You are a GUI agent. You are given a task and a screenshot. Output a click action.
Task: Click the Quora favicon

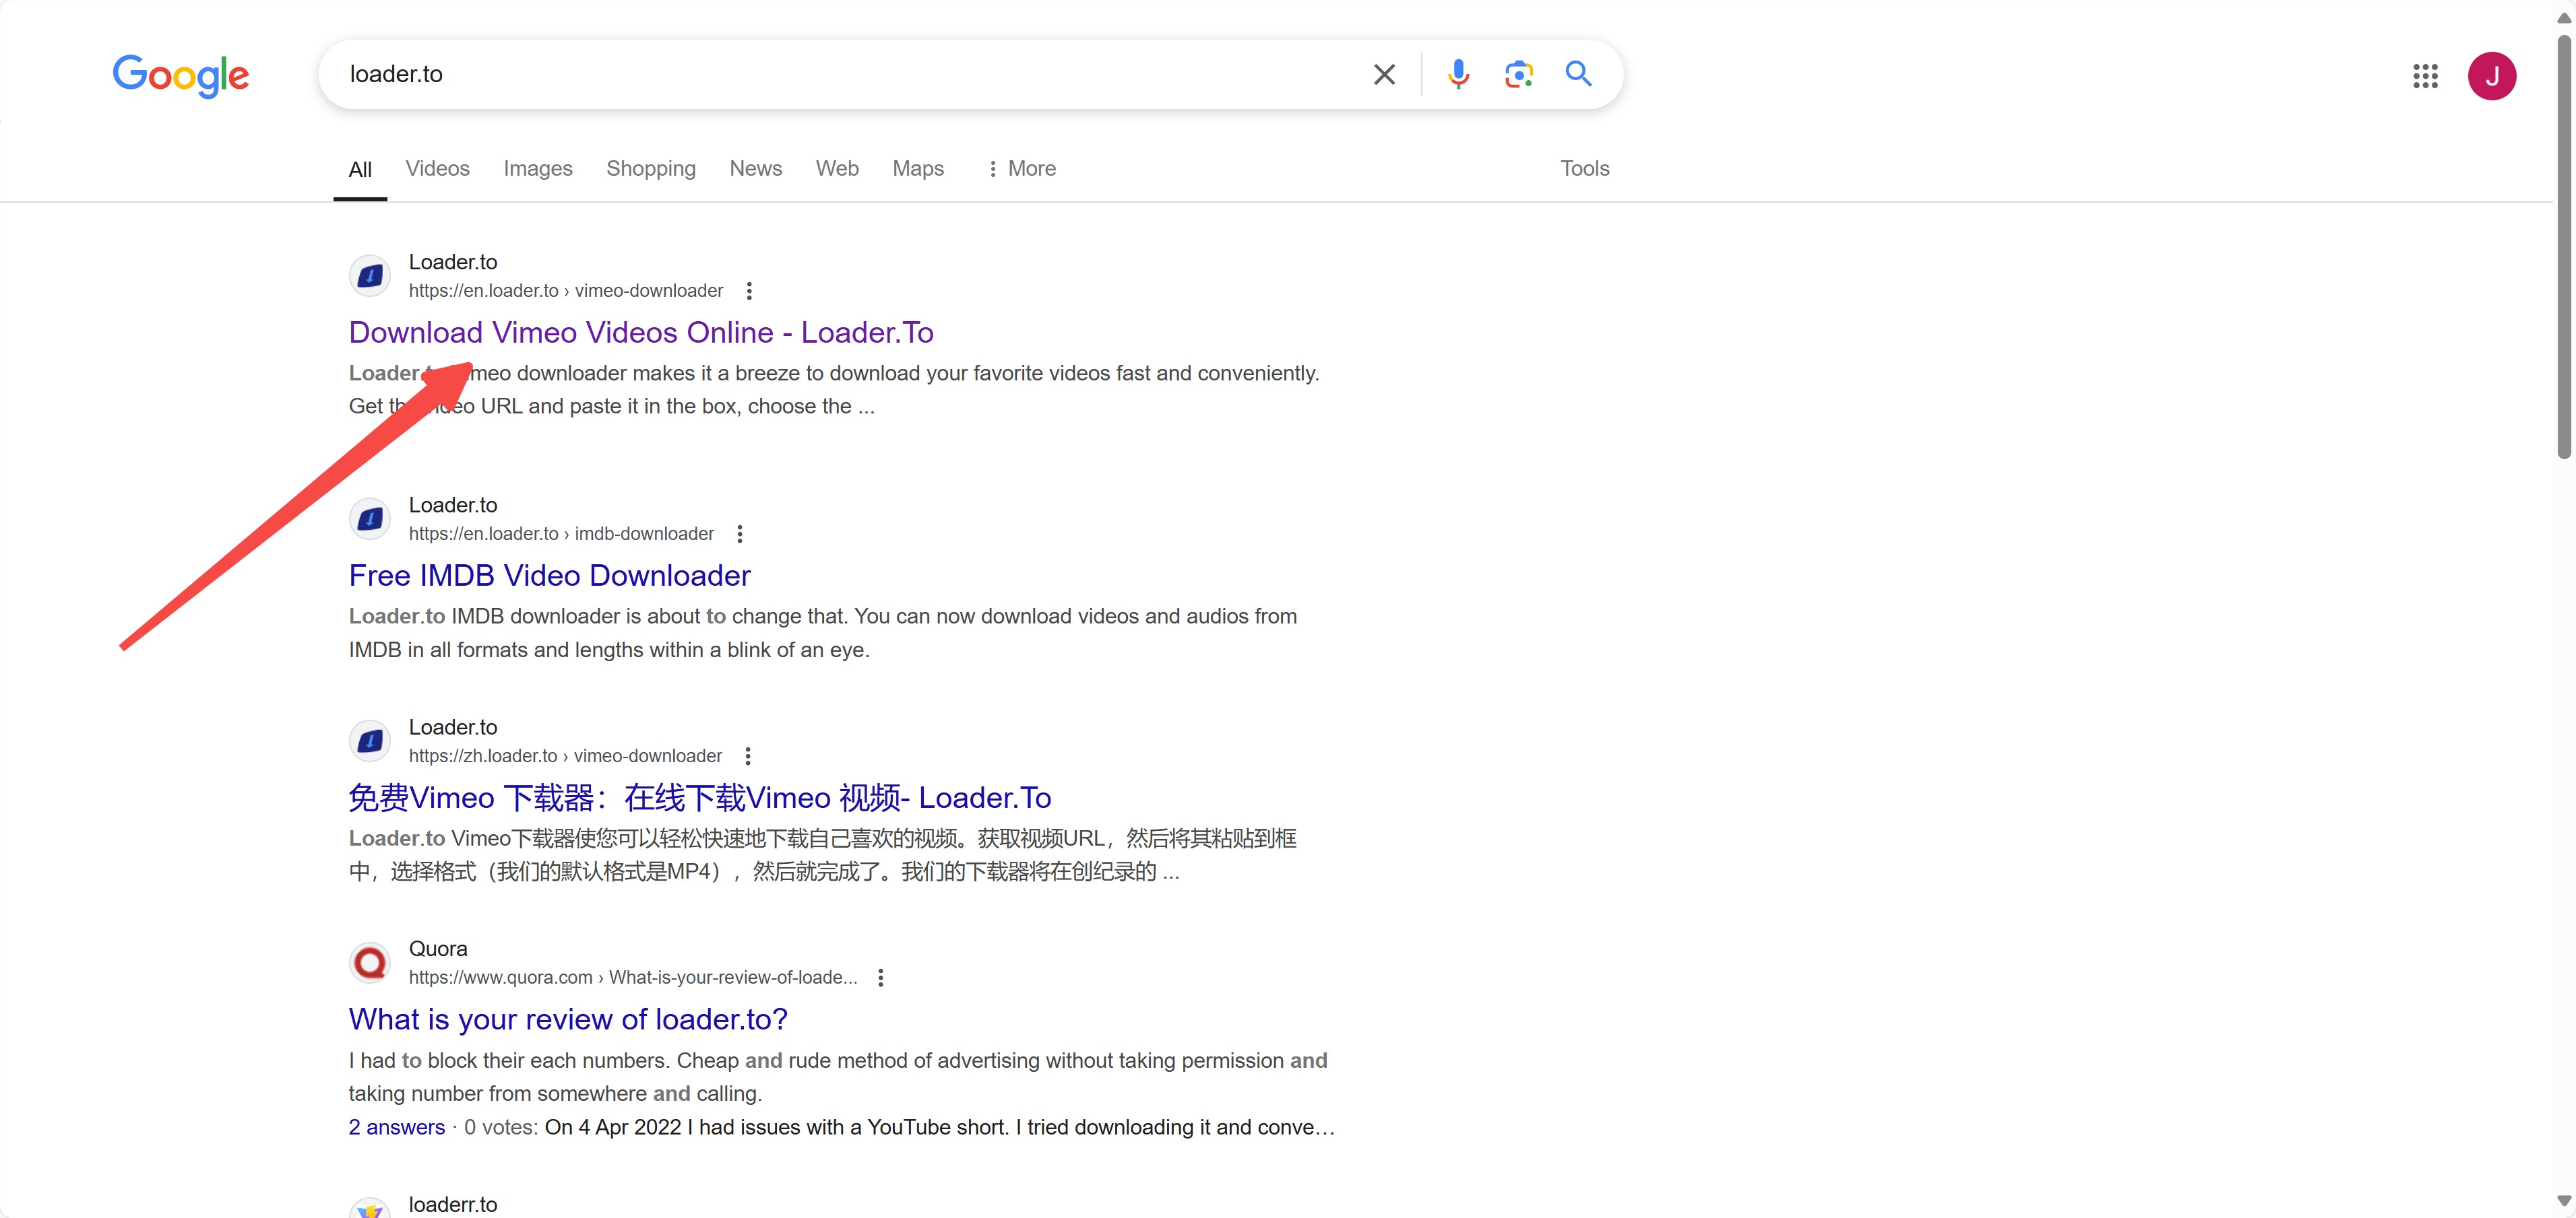pos(370,962)
